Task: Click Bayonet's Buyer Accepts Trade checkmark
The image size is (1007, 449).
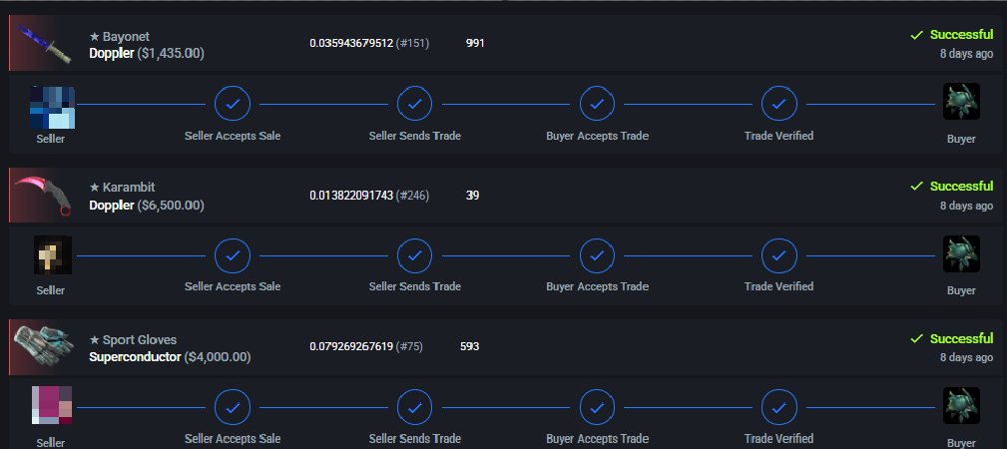Action: click(x=597, y=104)
